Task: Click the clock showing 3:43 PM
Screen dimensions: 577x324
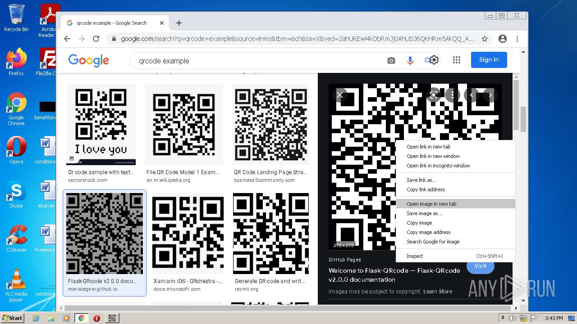Action: pos(554,318)
